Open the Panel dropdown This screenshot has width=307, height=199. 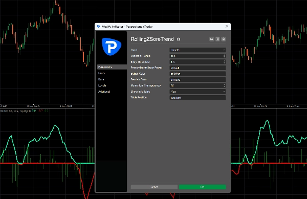[198, 50]
